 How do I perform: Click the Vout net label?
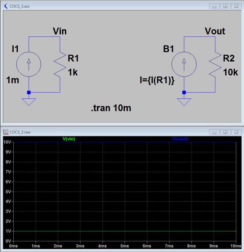[x=215, y=31]
